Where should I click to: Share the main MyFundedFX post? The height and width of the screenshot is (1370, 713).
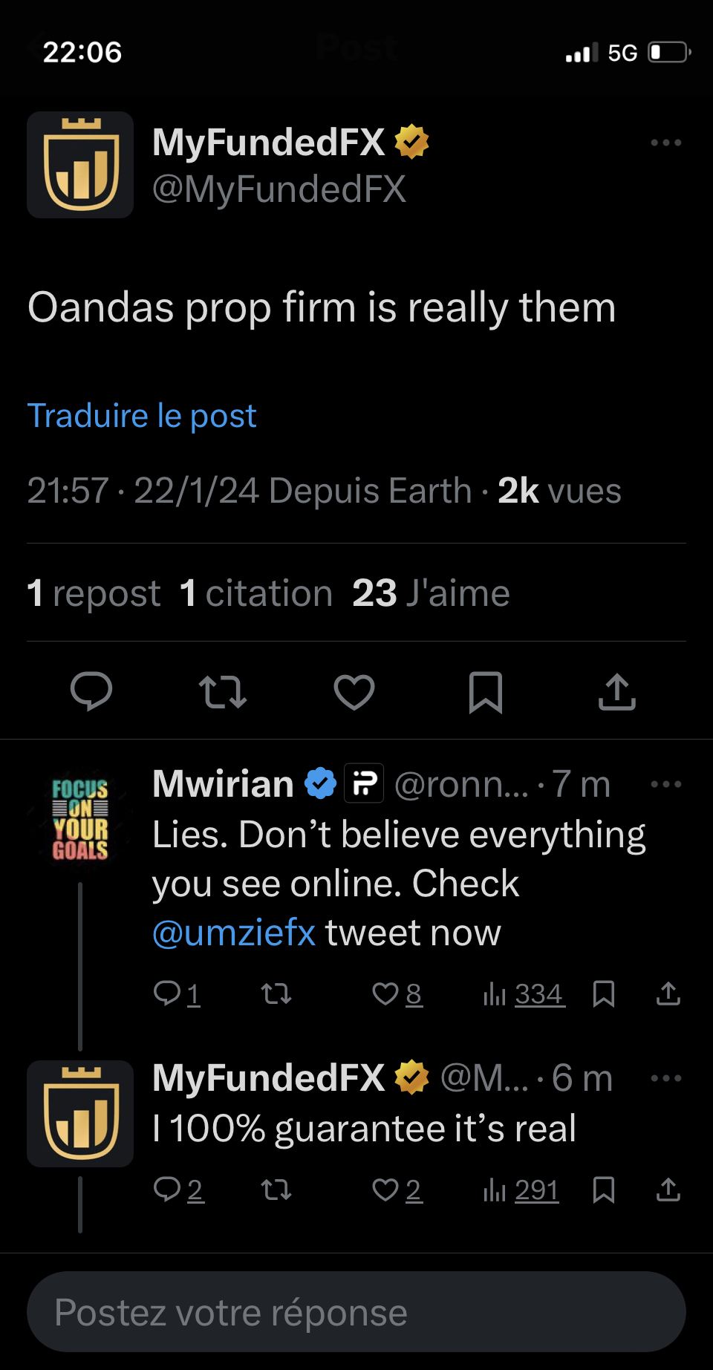[x=617, y=691]
